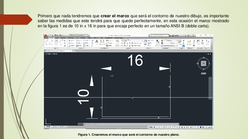This screenshot has height=139, width=248.
Task: Select the Polyline tool
Action: tap(51, 42)
